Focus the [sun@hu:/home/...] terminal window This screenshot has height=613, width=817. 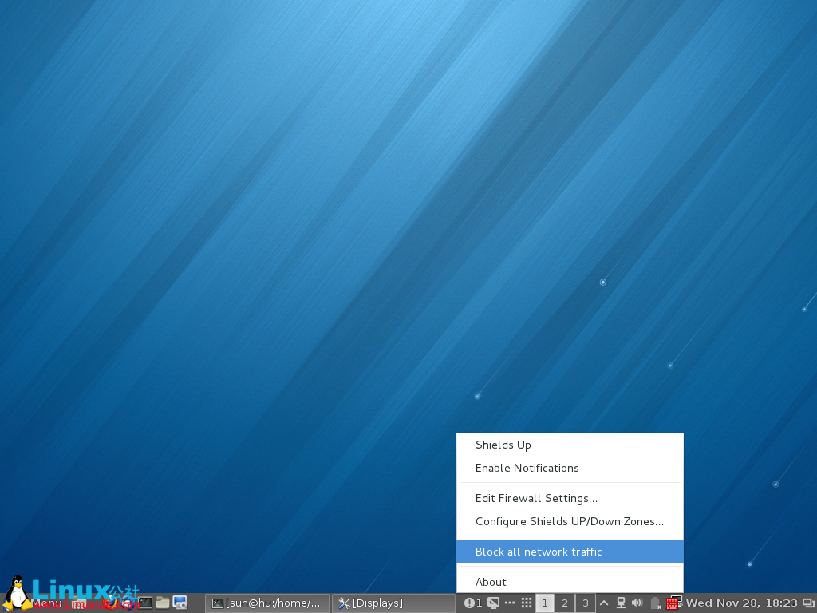pyautogui.click(x=267, y=603)
